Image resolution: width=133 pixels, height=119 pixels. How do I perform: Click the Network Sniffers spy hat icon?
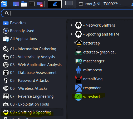pyautogui.click(x=78, y=25)
